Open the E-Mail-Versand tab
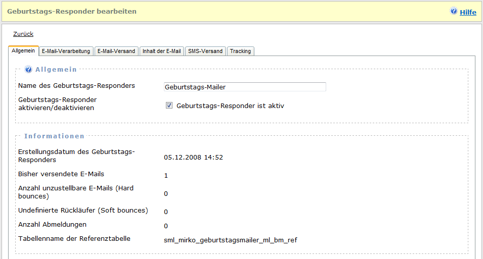The image size is (483, 259). pyautogui.click(x=116, y=51)
